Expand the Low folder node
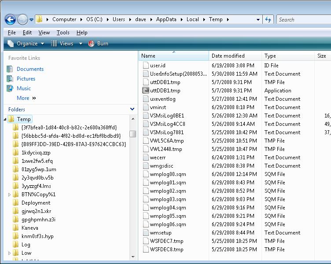Viewport: 331px width, 264px height. pos(9,253)
